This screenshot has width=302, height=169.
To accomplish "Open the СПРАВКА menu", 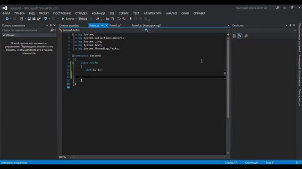I will [199, 14].
